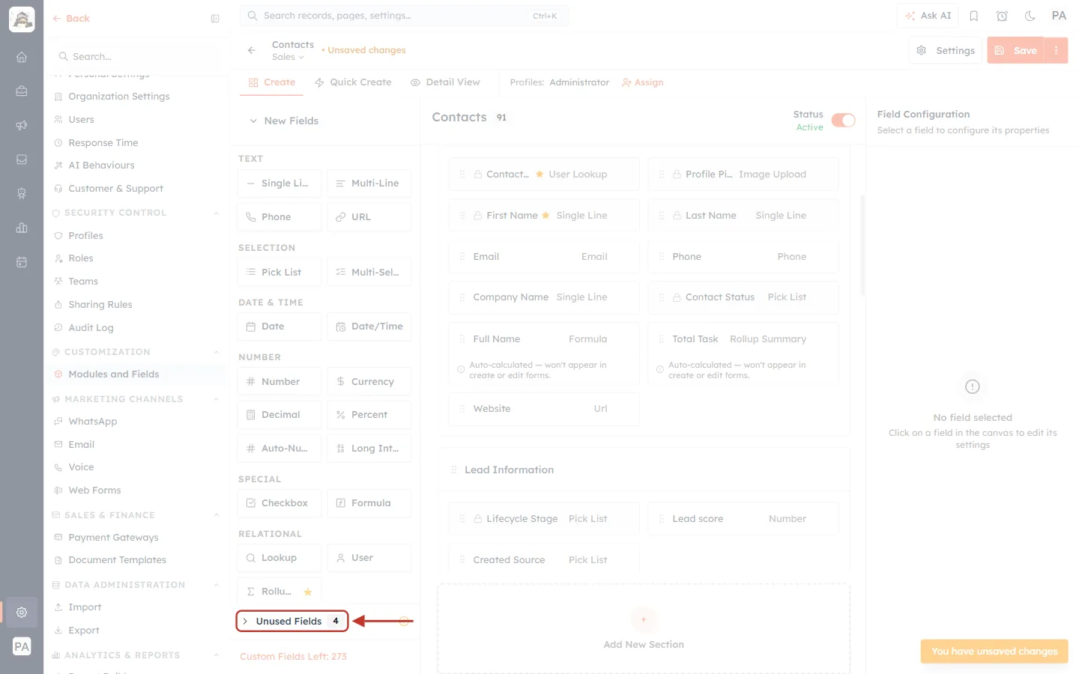Open the PA profile menu top right
This screenshot has height=674, width=1079.
pos(1059,16)
